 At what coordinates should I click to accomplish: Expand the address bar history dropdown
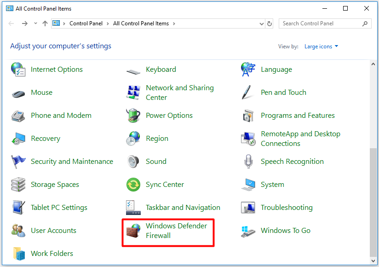point(261,23)
